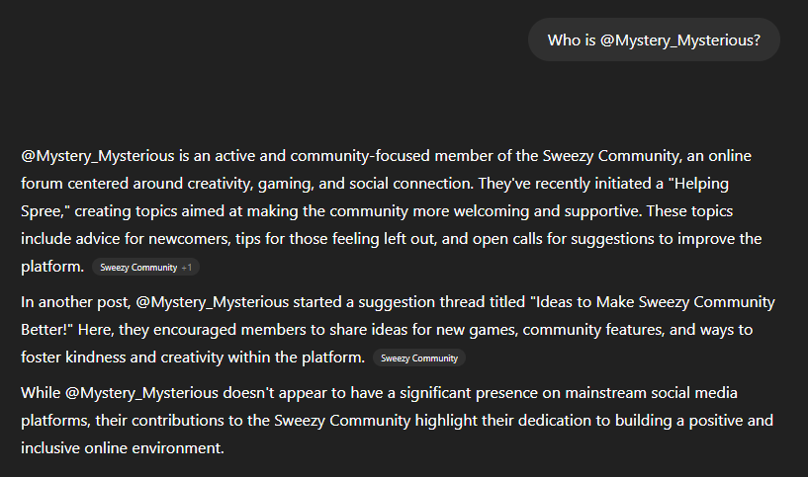
Task: Click the quoted text "Ideas to Make Sweezy Community"
Action: [653, 302]
